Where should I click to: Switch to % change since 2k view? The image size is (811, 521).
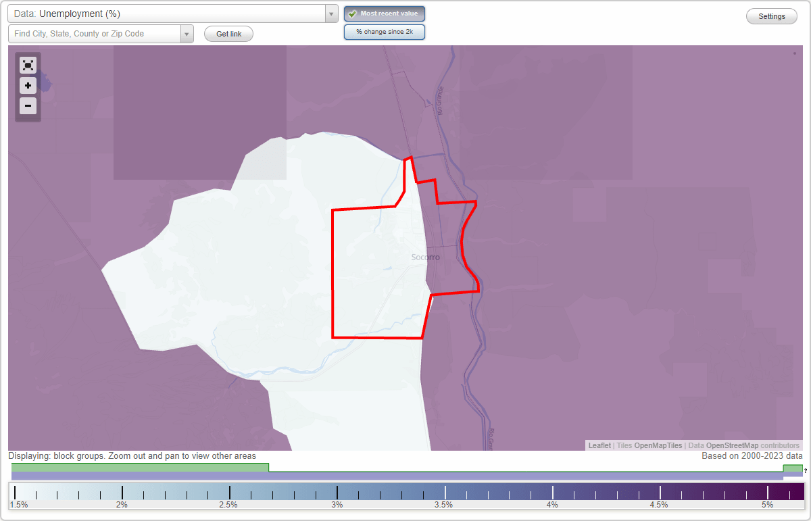coord(384,32)
